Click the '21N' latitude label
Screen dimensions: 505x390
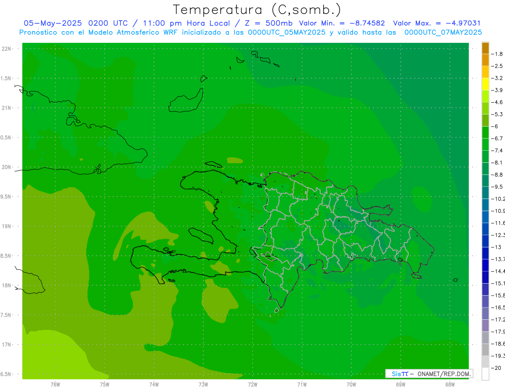pos(6,108)
